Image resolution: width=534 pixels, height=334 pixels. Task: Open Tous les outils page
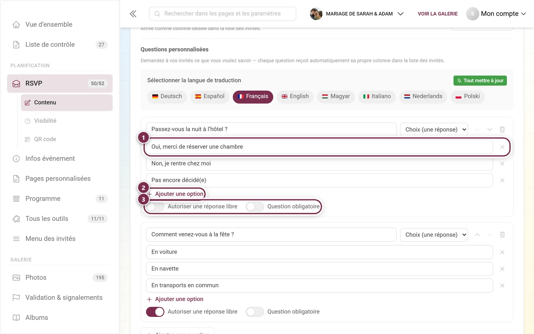[x=60, y=219]
